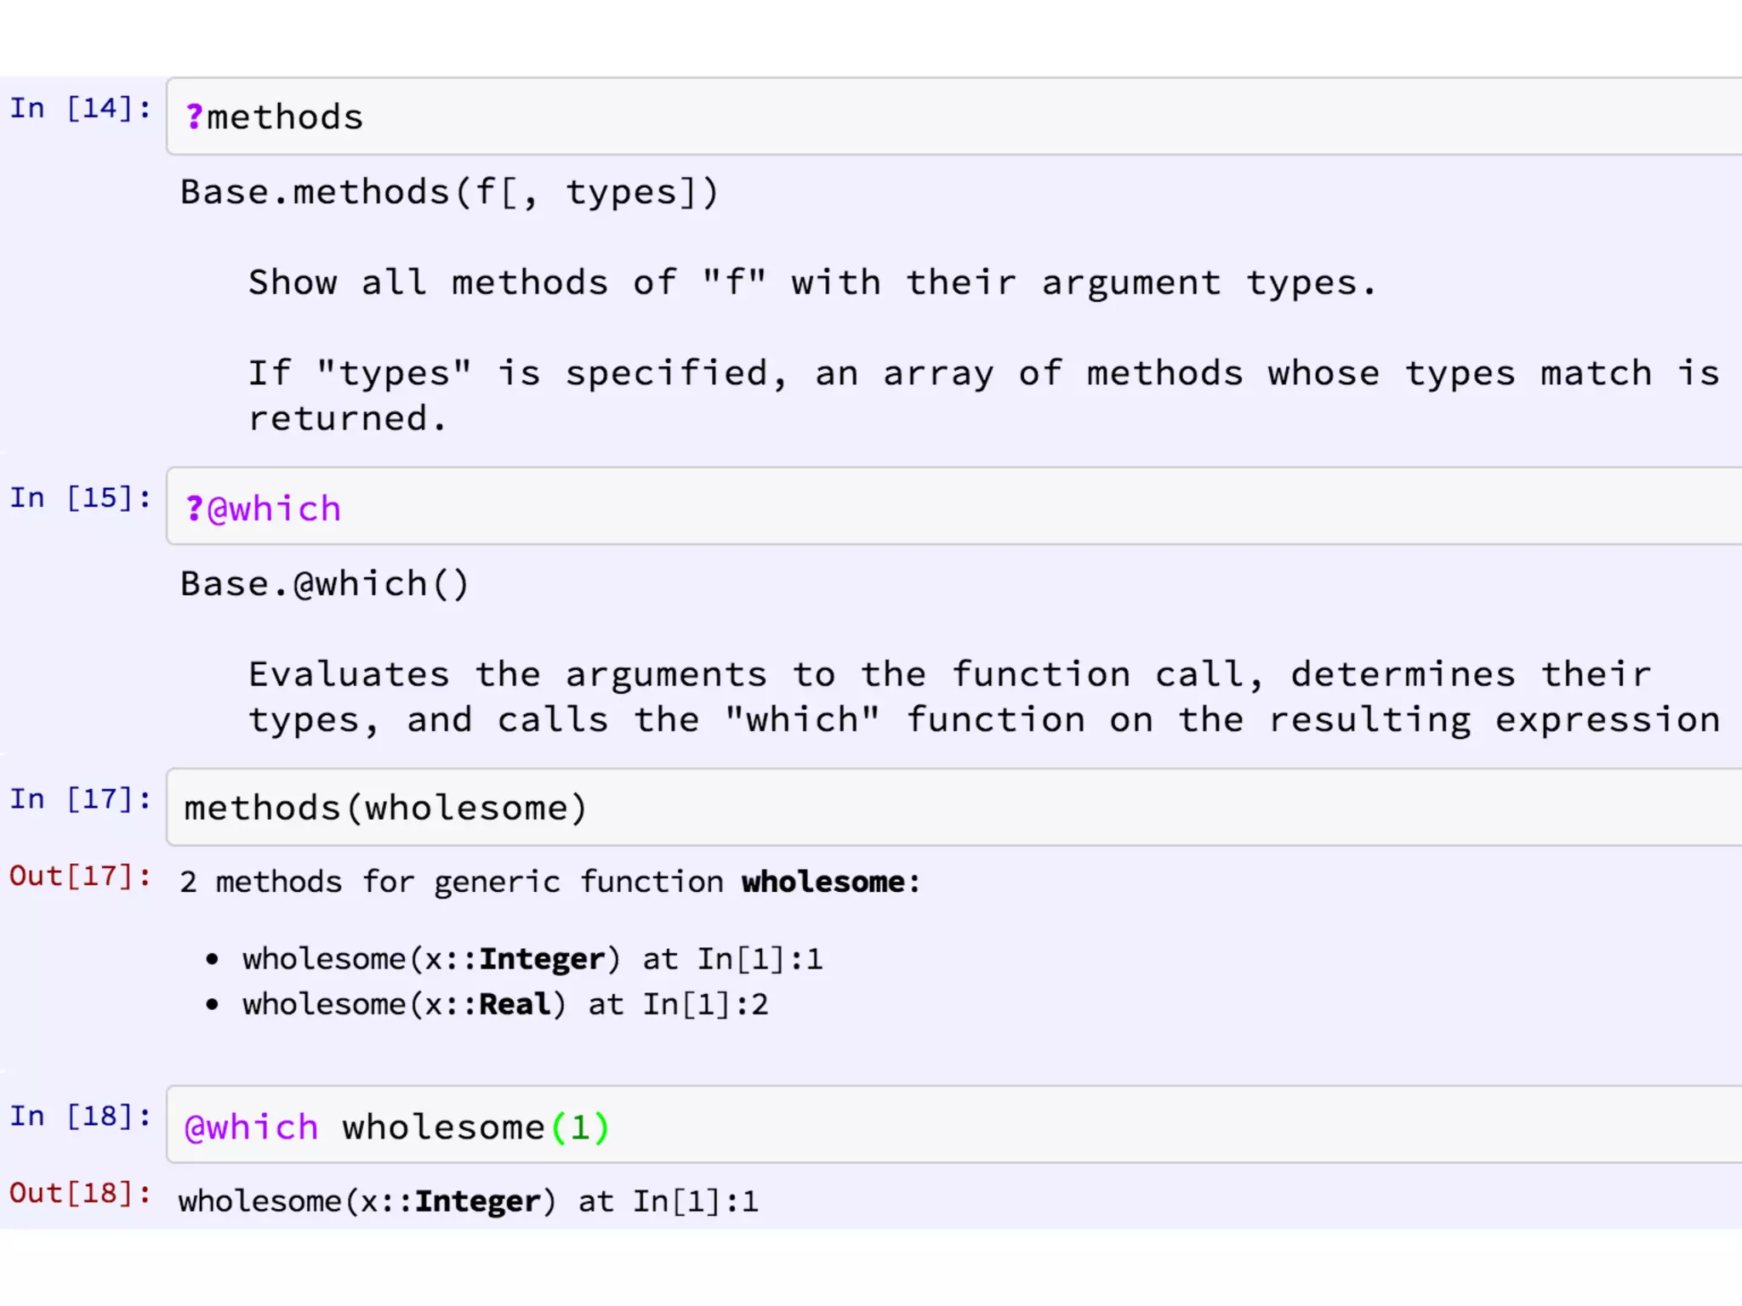This screenshot has width=1742, height=1306.
Task: Click the Base.methods(f[, types]) signature text
Action: point(449,192)
